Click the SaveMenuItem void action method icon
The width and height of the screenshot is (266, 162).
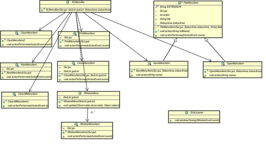pos(131,75)
